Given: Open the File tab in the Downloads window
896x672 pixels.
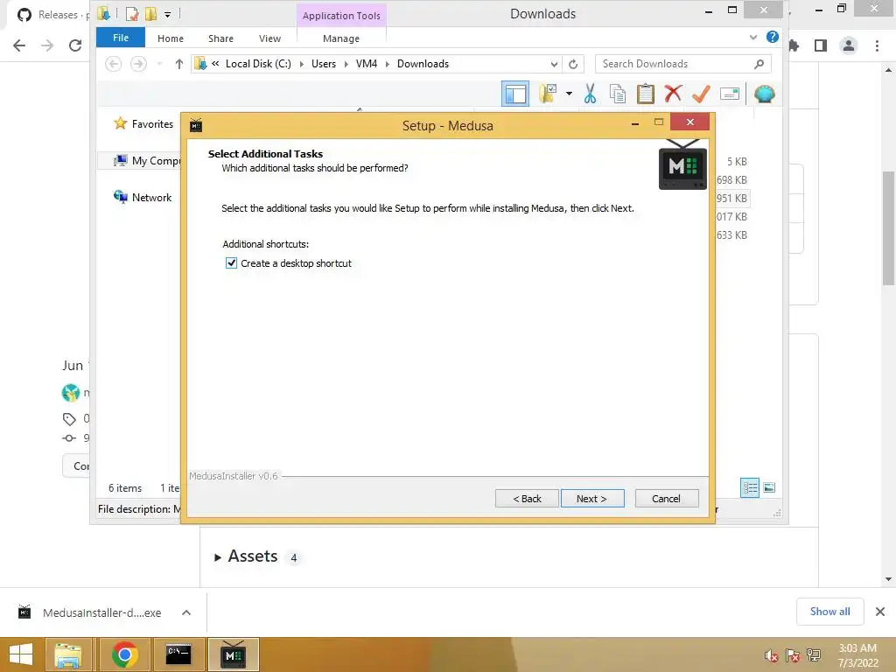Looking at the screenshot, I should coord(121,38).
